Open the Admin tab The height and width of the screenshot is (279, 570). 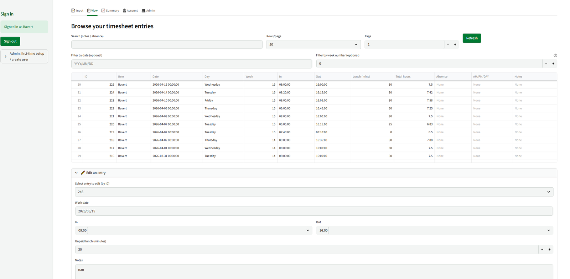pos(148,11)
